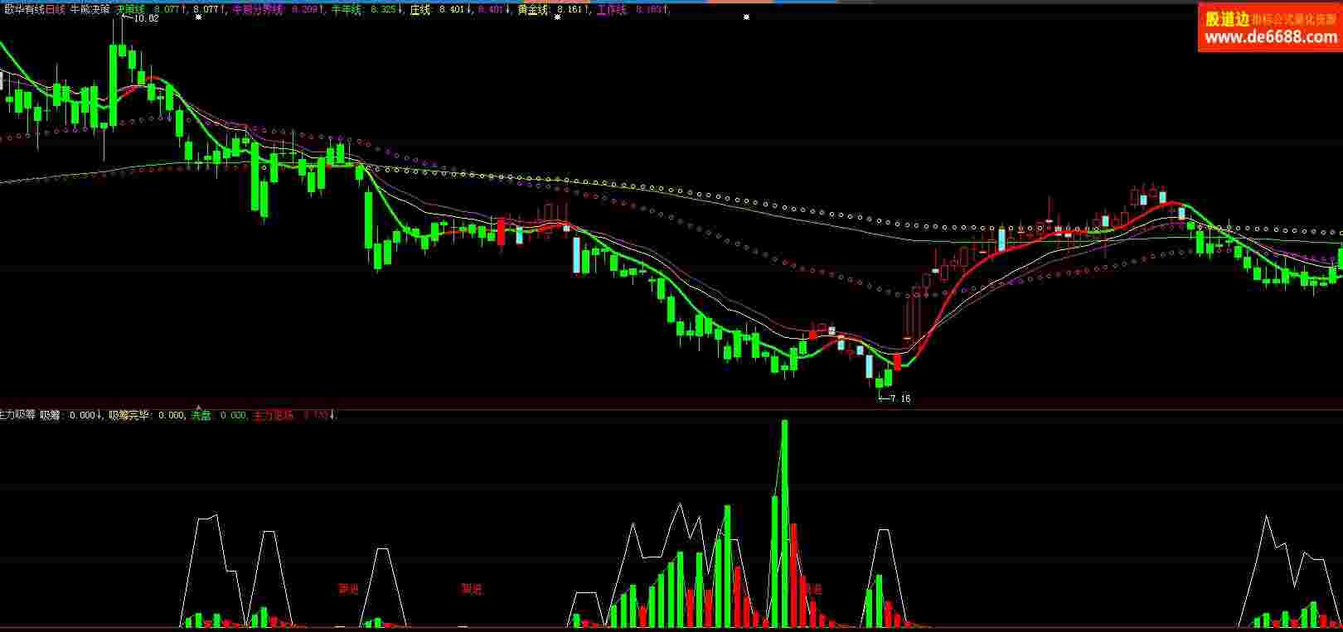Image resolution: width=1343 pixels, height=632 pixels.
Task: Select the 庄线 legend label
Action: pyautogui.click(x=421, y=10)
